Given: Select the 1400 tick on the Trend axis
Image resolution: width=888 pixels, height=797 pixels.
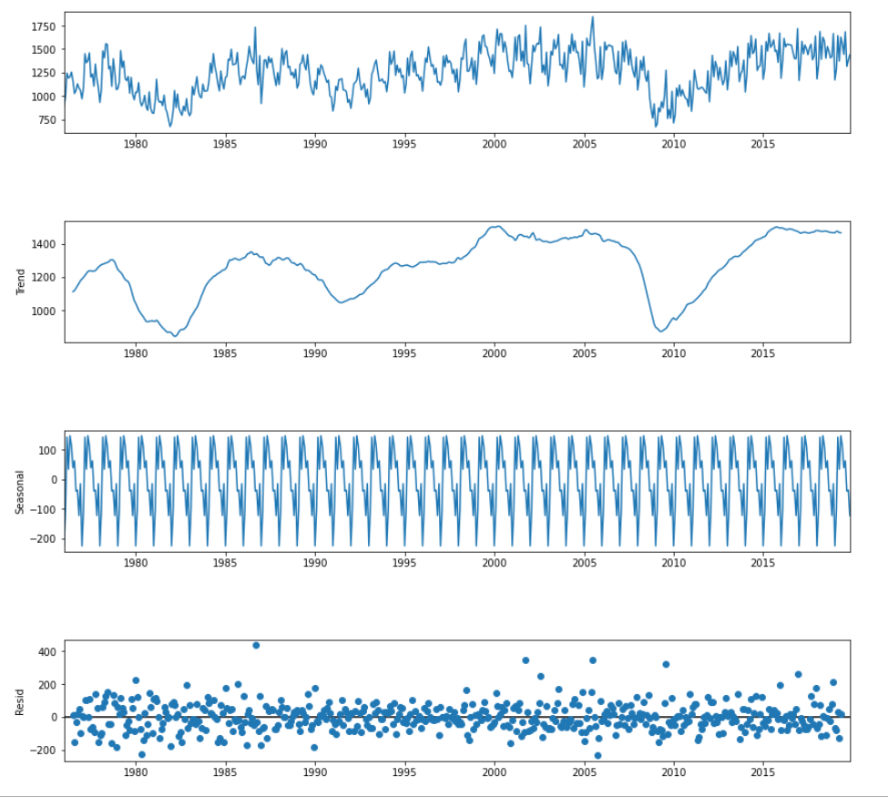Looking at the screenshot, I should tap(42, 244).
